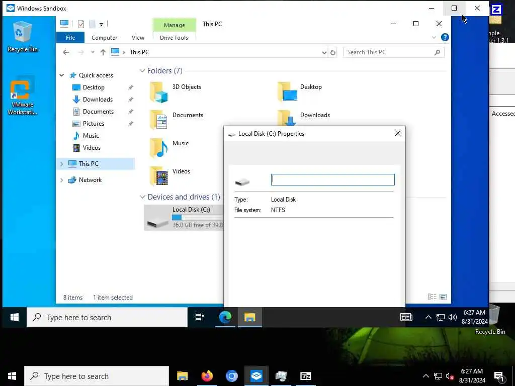Select Music in navigation pane
The image size is (515, 386).
point(91,136)
